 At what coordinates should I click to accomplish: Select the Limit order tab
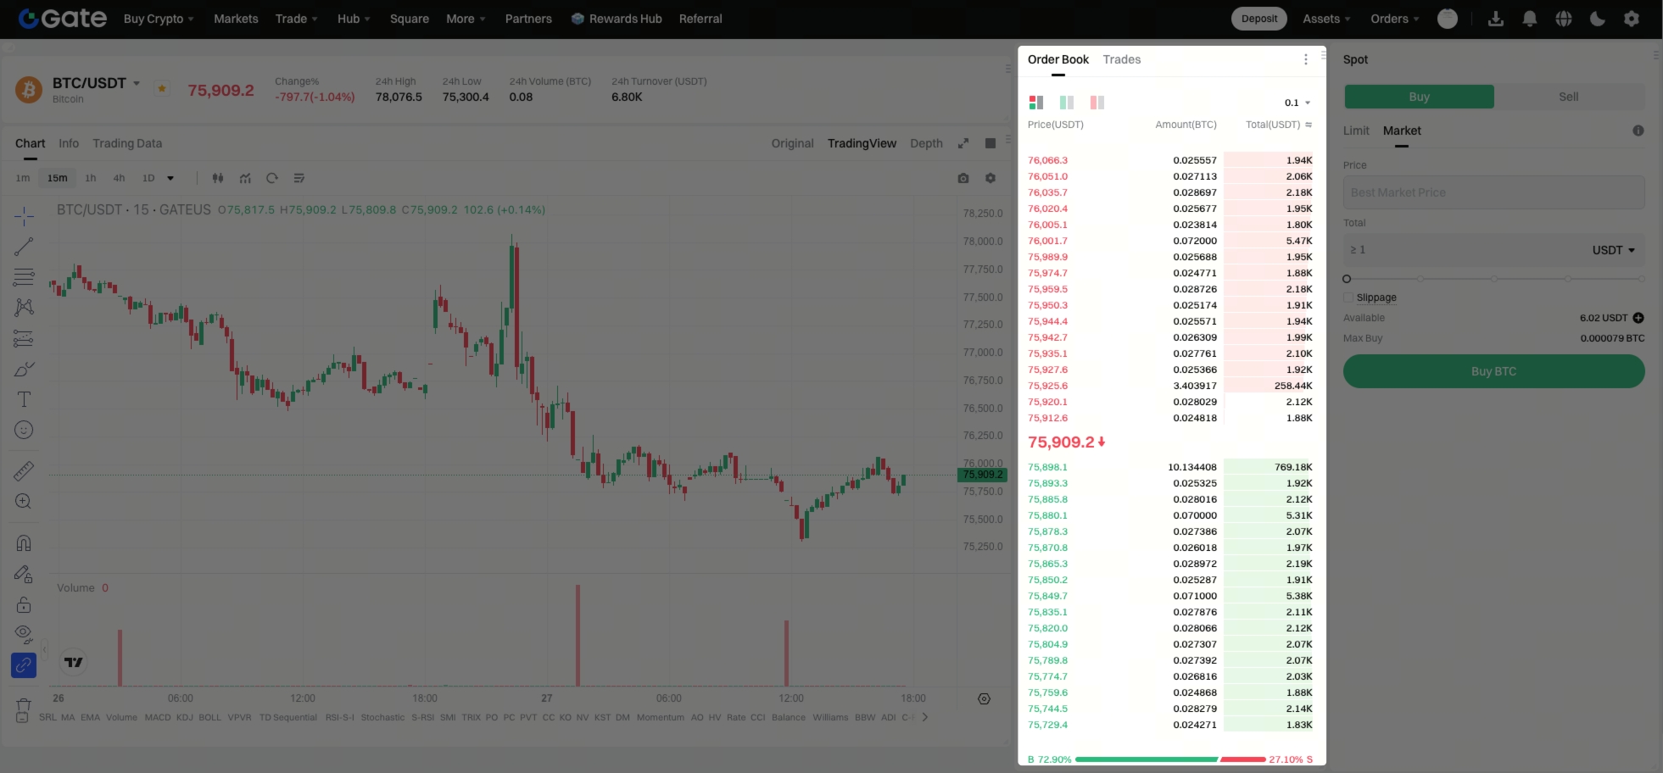[1356, 131]
